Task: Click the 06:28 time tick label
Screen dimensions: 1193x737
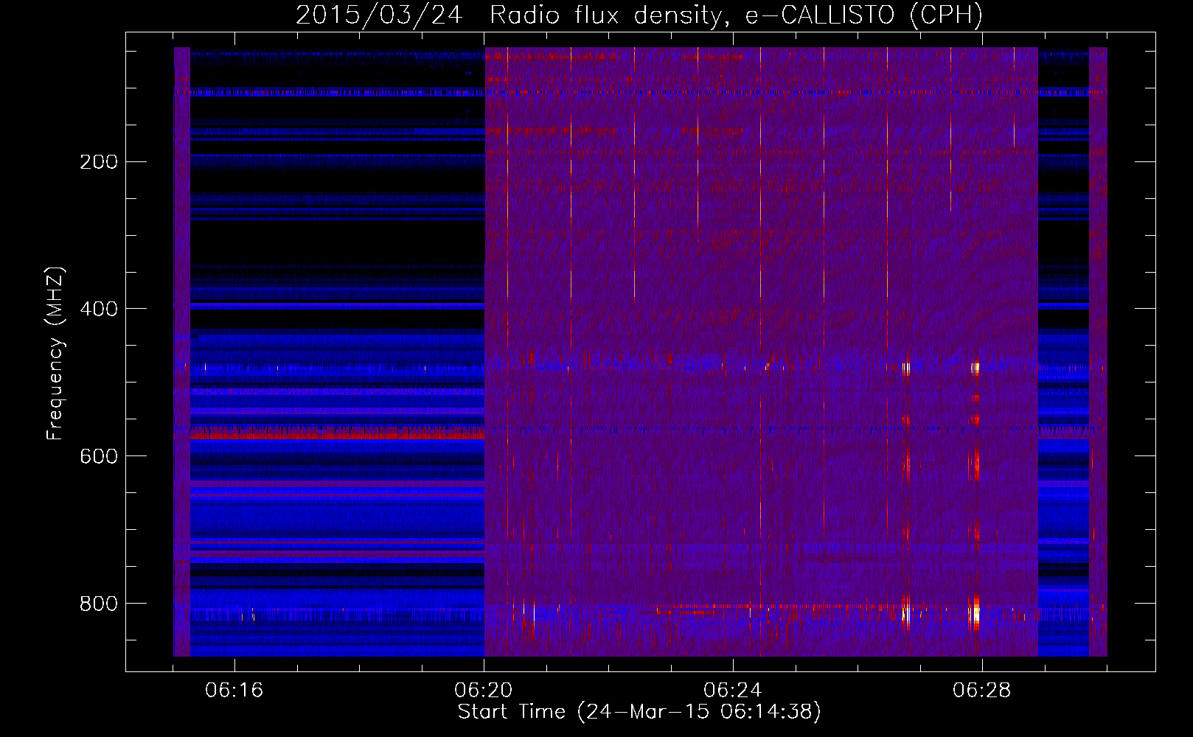Action: (982, 691)
